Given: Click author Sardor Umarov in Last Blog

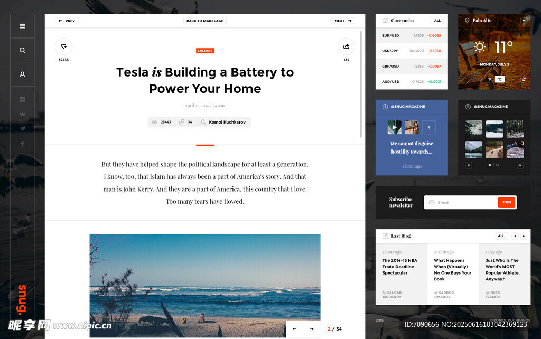Looking at the screenshot, I should (x=444, y=295).
